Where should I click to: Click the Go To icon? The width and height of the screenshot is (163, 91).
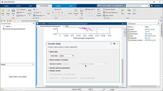pyautogui.click(x=30, y=10)
